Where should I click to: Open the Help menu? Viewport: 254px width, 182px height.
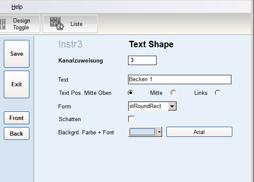[x=17, y=7]
